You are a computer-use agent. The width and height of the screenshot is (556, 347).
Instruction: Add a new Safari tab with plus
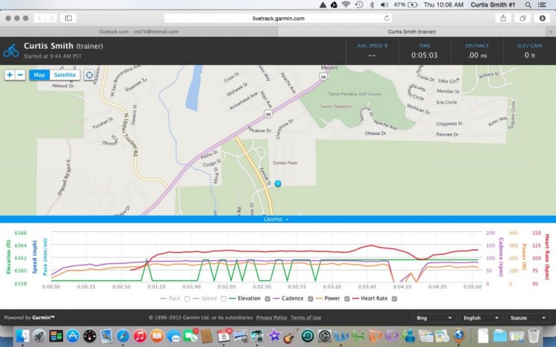(551, 31)
